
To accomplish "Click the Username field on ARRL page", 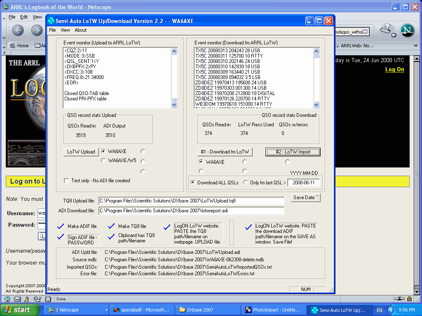I will 42,214.
